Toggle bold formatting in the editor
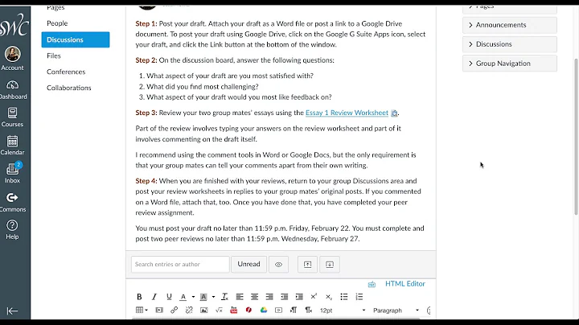The height and width of the screenshot is (325, 579). [x=139, y=297]
